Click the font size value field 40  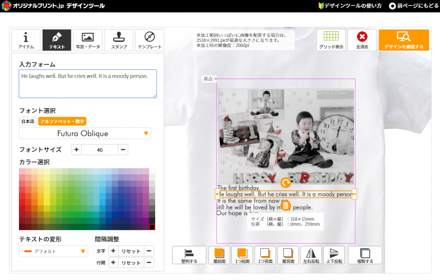100,150
